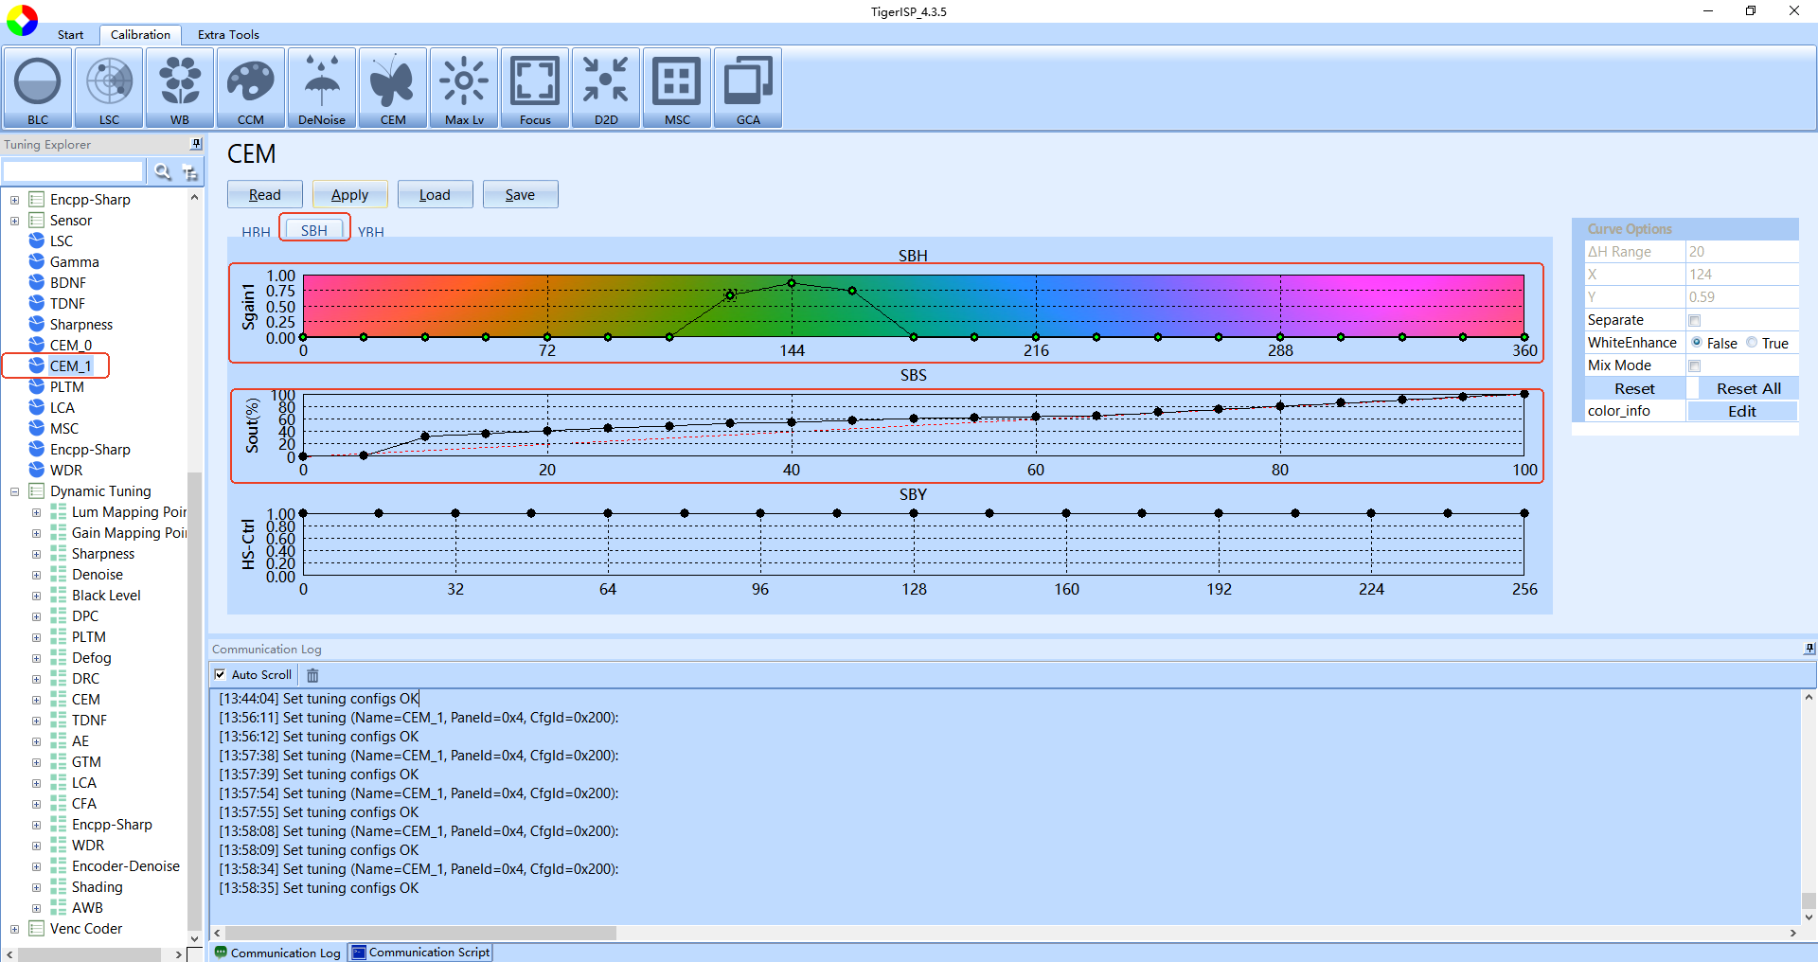Open the BLC calibration tool
Screen dimensions: 1818x962
[38, 88]
